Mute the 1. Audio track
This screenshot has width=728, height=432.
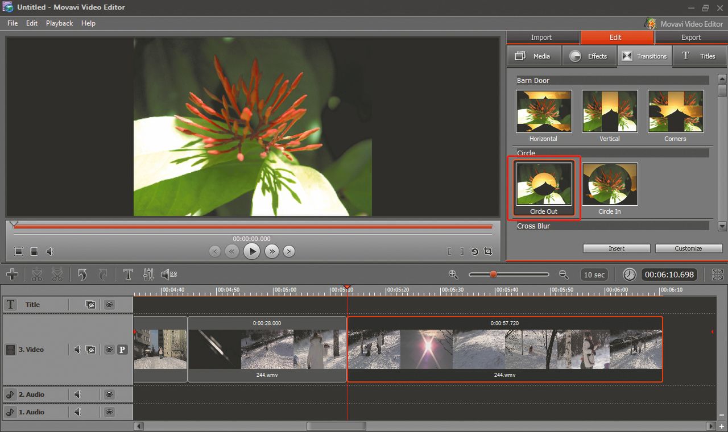pos(77,412)
